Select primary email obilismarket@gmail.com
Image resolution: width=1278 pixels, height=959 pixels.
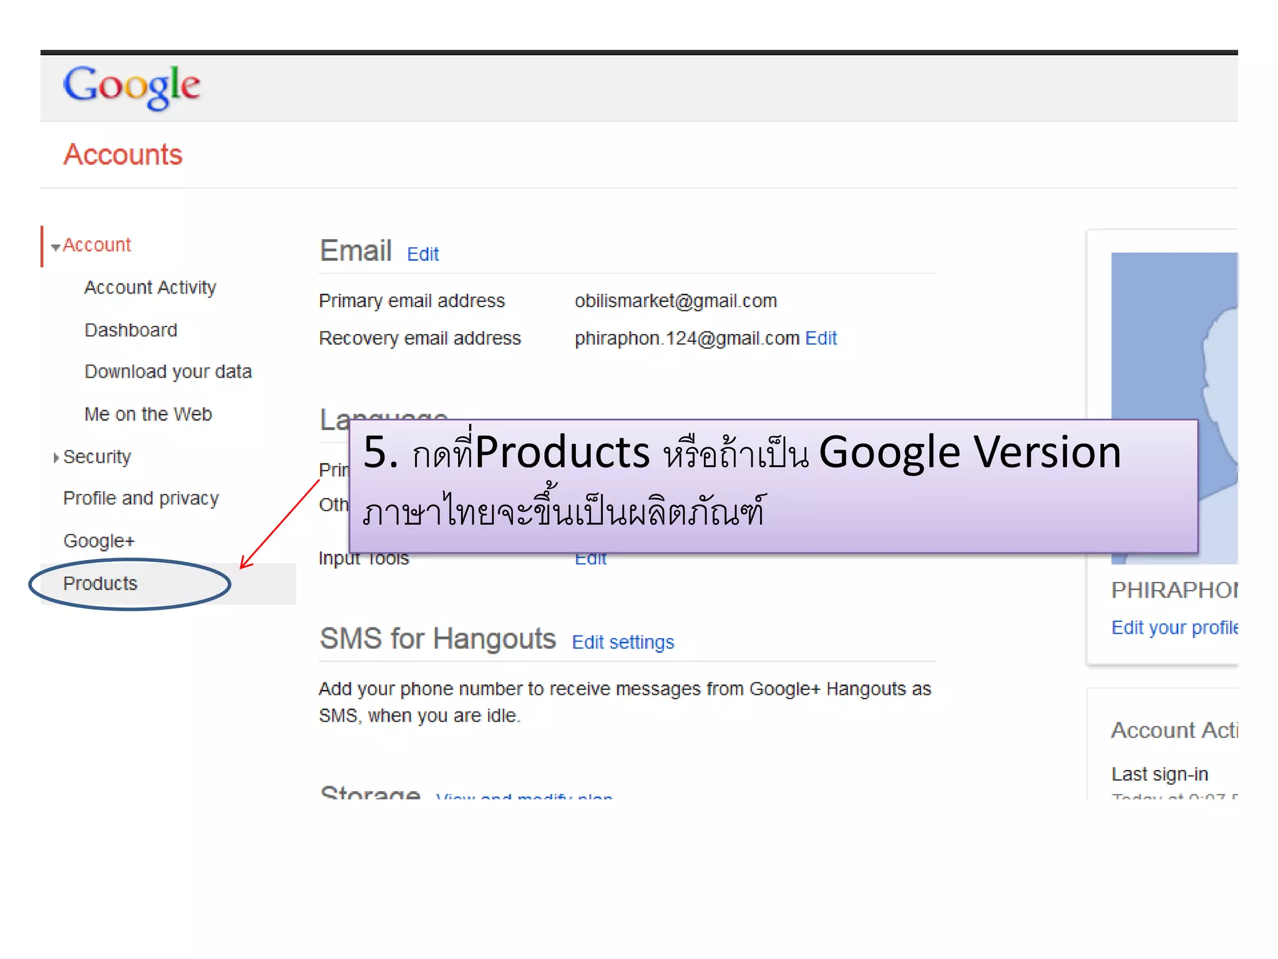(675, 301)
